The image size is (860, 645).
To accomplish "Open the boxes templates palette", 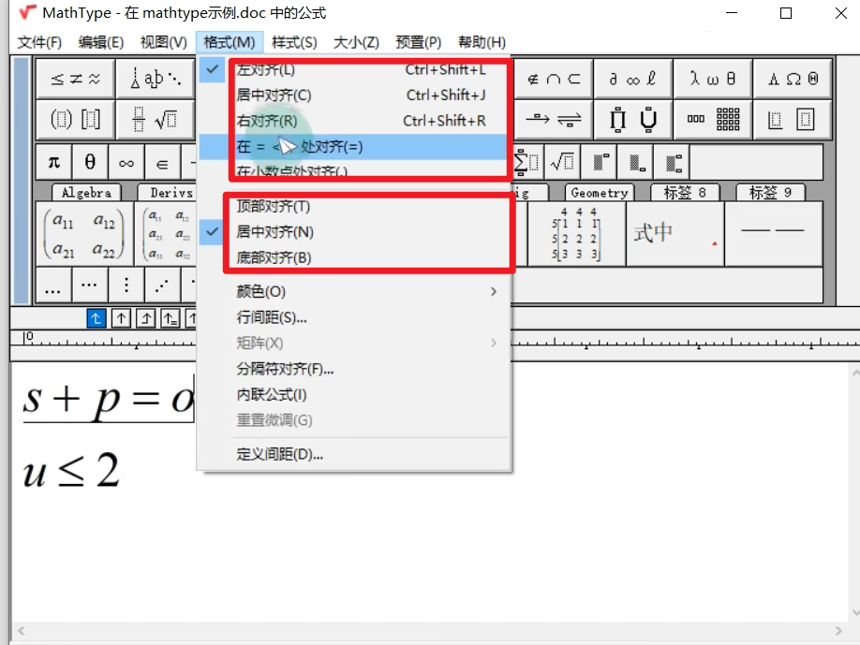I will point(793,119).
